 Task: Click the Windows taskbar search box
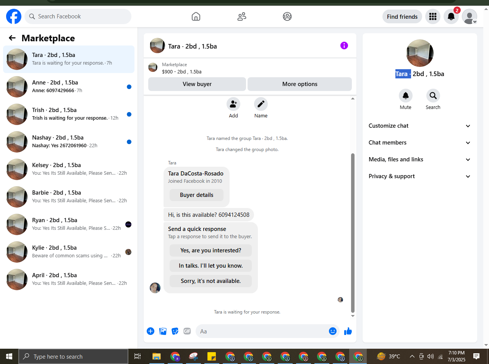[x=73, y=356]
